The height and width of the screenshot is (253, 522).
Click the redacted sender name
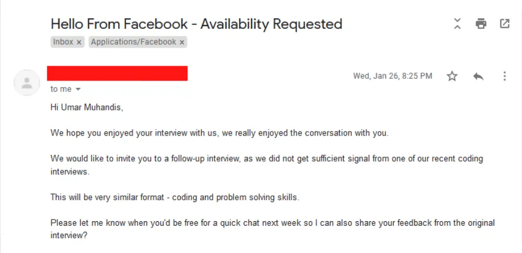(117, 73)
